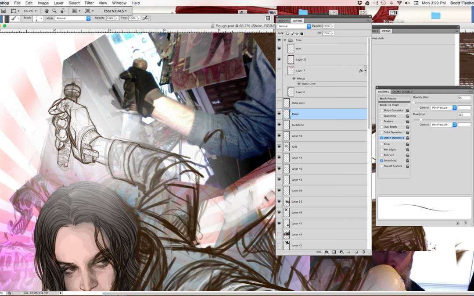Collapse the Trim layer group
The height and width of the screenshot is (296, 474).
[284, 40]
